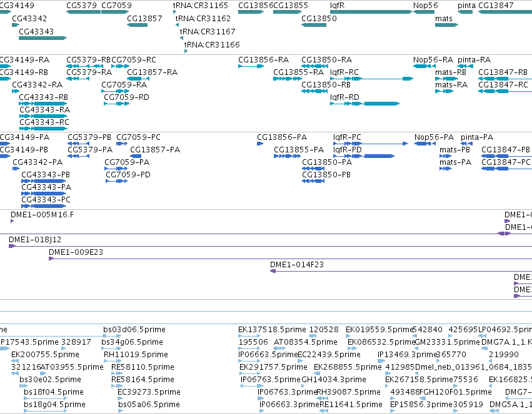Viewport: 532px width, 414px height.
Task: Click CG13847-RB transcript
Action: [x=505, y=79]
